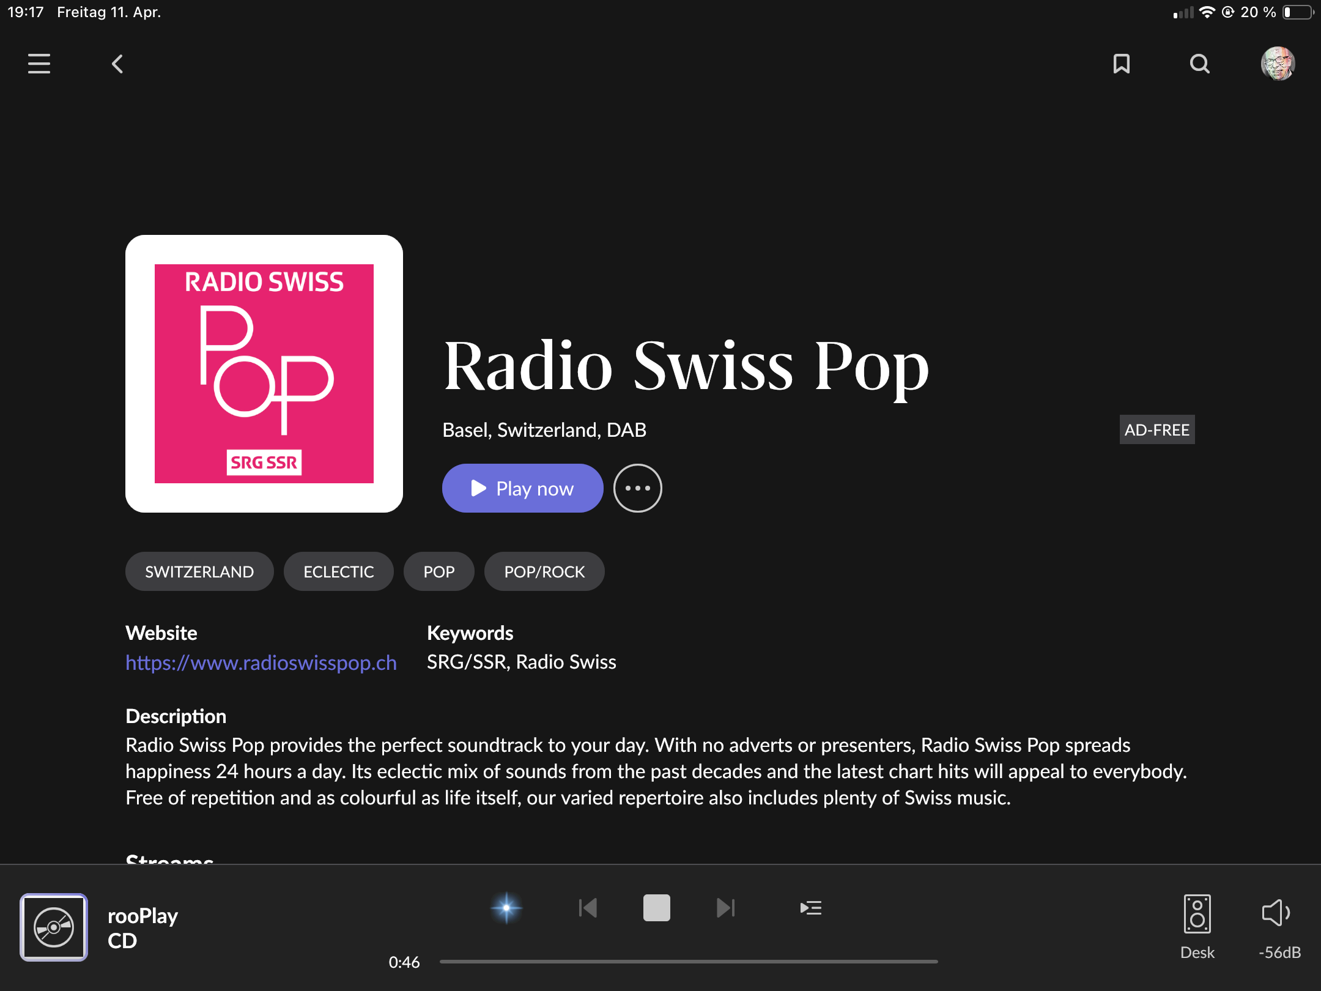Open the now-playing CD artwork thumbnail
1321x991 pixels.
click(54, 927)
